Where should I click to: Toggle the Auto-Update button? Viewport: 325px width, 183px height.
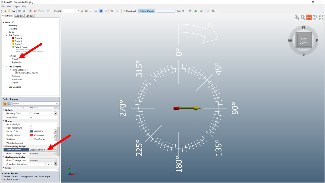tap(146, 11)
